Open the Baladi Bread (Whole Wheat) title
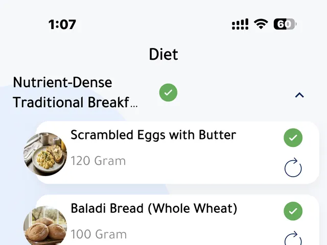The width and height of the screenshot is (327, 245). tap(154, 208)
